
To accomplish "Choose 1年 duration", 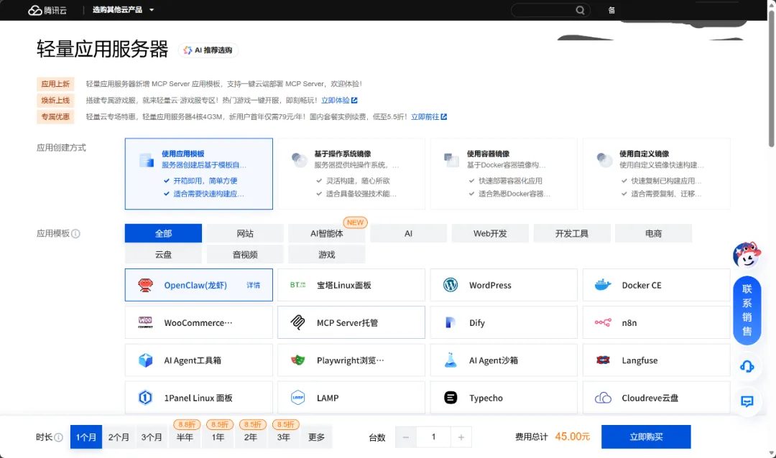I will [218, 436].
